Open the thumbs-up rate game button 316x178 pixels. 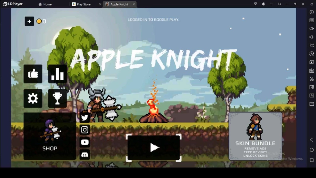point(33,74)
